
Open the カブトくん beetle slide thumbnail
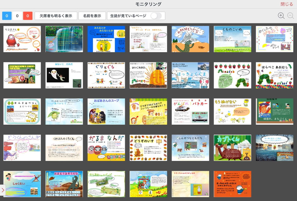tap(232, 148)
